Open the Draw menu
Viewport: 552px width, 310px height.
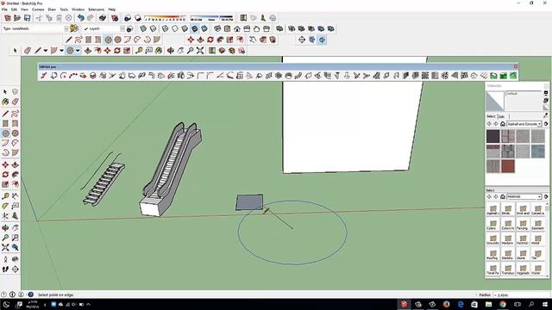pyautogui.click(x=52, y=9)
